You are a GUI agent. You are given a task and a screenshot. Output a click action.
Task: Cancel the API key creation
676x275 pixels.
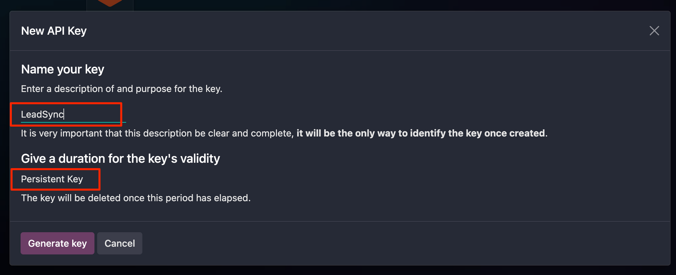120,243
